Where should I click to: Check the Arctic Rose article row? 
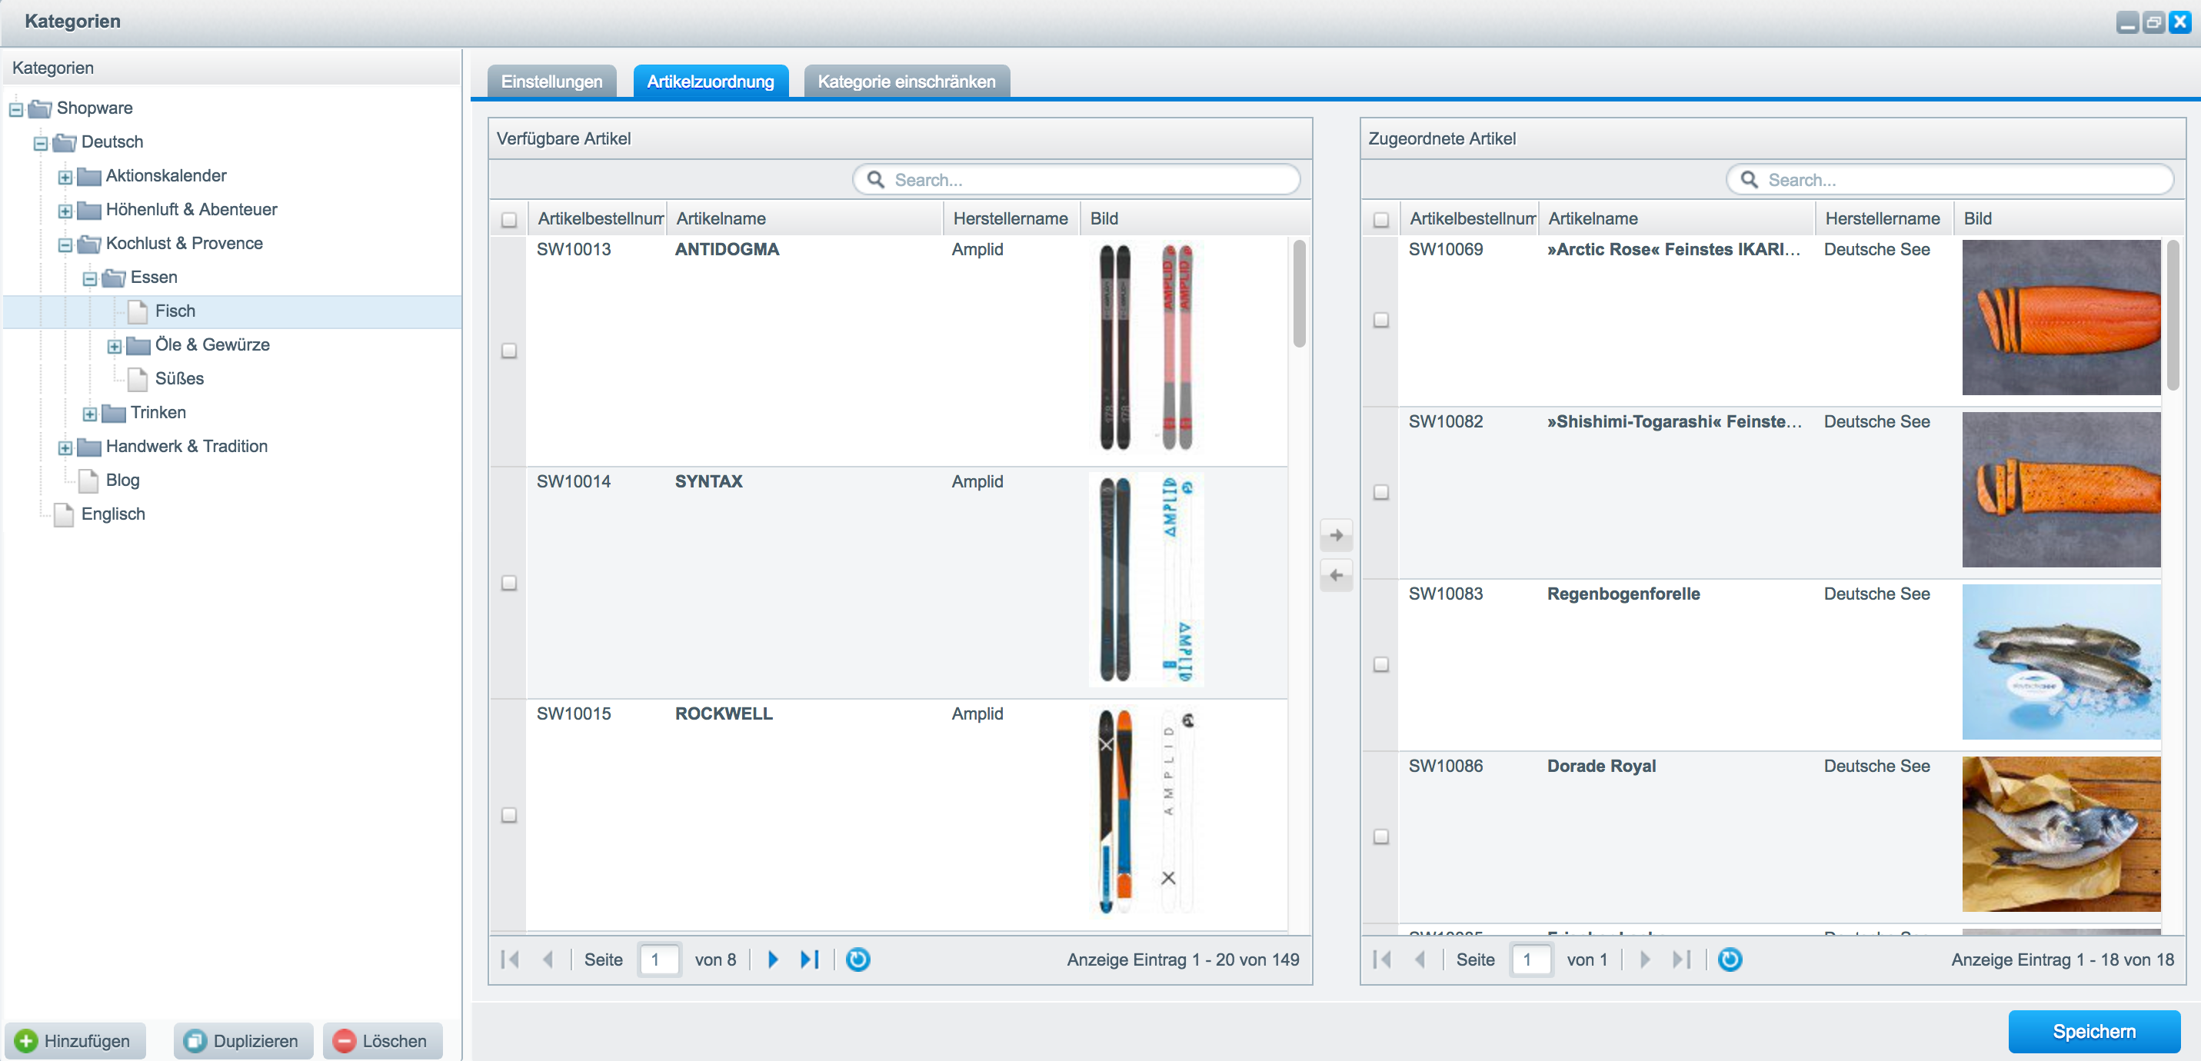pos(1380,320)
